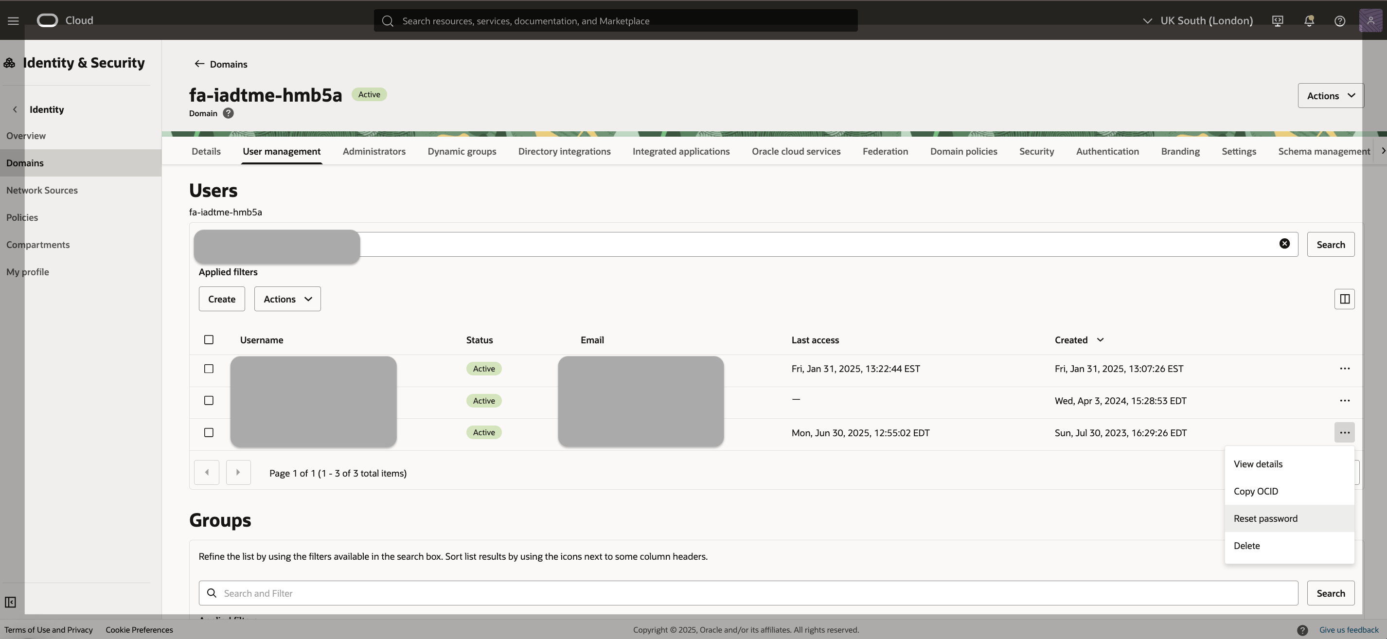1387x639 pixels.
Task: Click the Search button next to users filter
Action: [x=1331, y=244]
